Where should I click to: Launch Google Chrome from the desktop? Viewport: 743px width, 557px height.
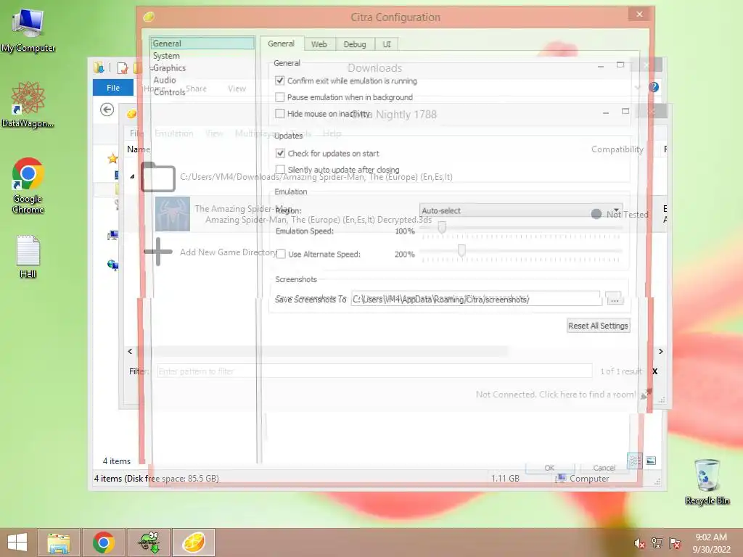coord(28,185)
